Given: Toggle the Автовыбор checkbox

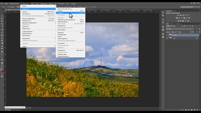Looking at the screenshot, I should pyautogui.click(x=8, y=7).
